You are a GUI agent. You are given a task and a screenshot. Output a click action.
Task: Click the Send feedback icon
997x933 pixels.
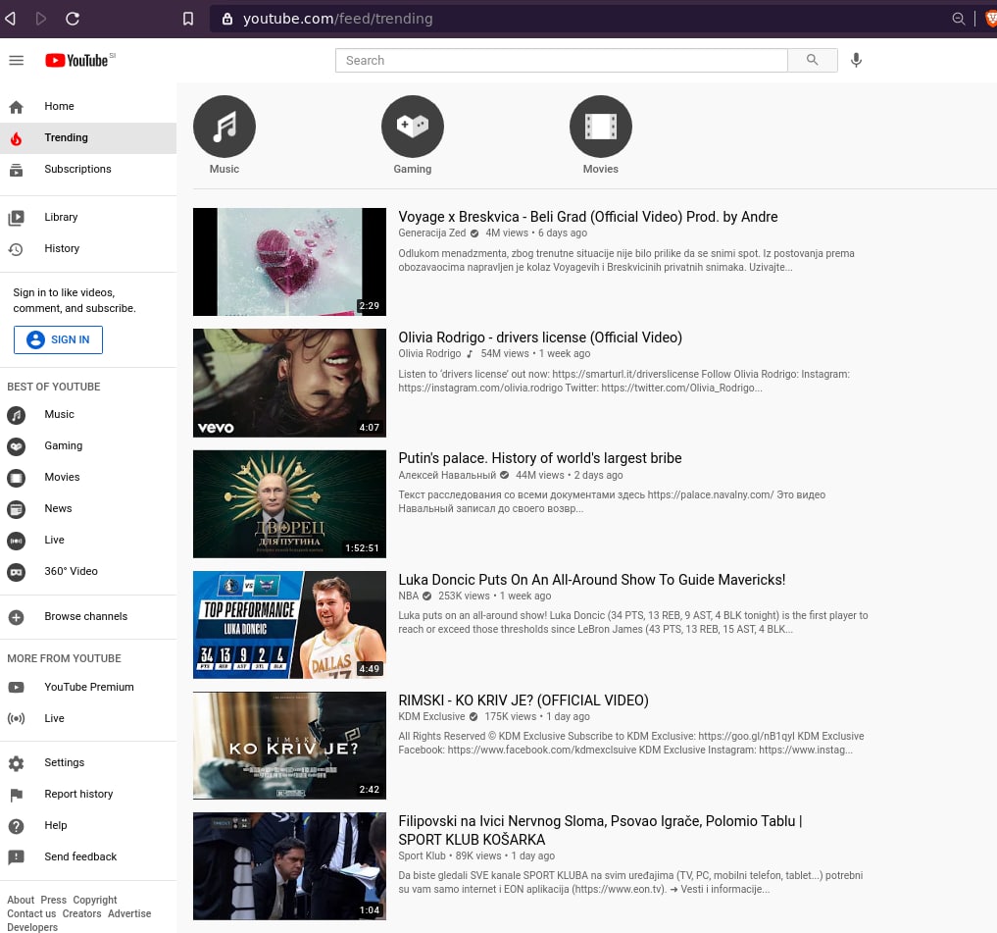point(17,856)
